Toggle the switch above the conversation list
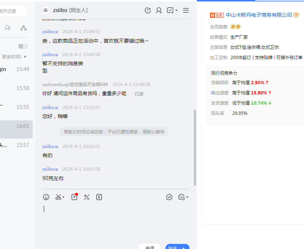Screen dimensions: 304x249 click(x=23, y=46)
